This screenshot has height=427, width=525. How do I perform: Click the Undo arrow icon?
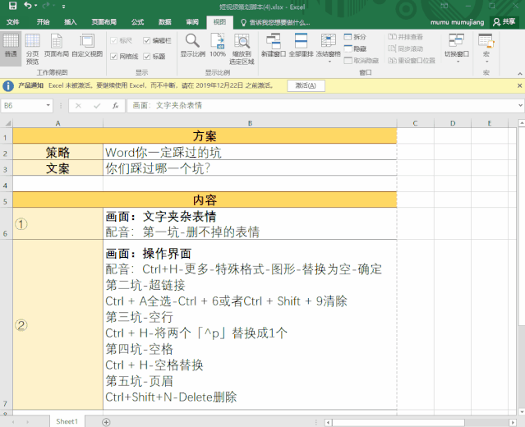pyautogui.click(x=28, y=6)
